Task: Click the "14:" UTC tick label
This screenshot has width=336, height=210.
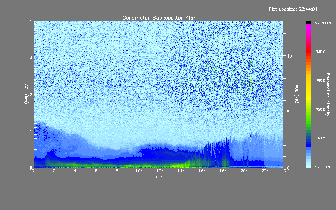Action: [181, 171]
